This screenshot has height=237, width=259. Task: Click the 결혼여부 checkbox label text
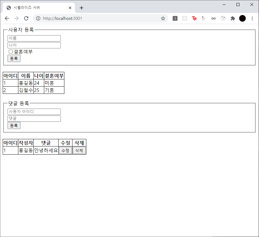[x=23, y=52]
